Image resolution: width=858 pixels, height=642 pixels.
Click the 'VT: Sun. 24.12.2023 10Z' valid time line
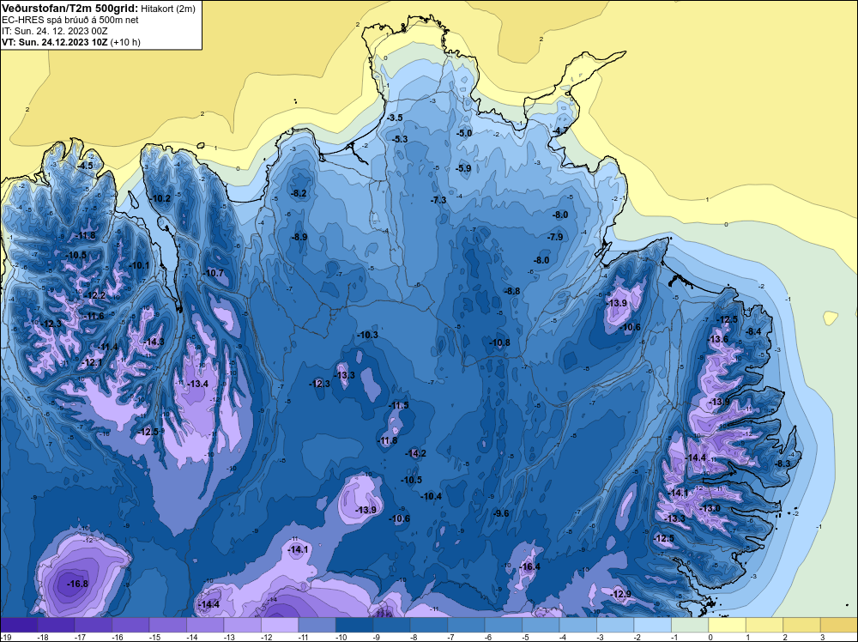[55, 42]
